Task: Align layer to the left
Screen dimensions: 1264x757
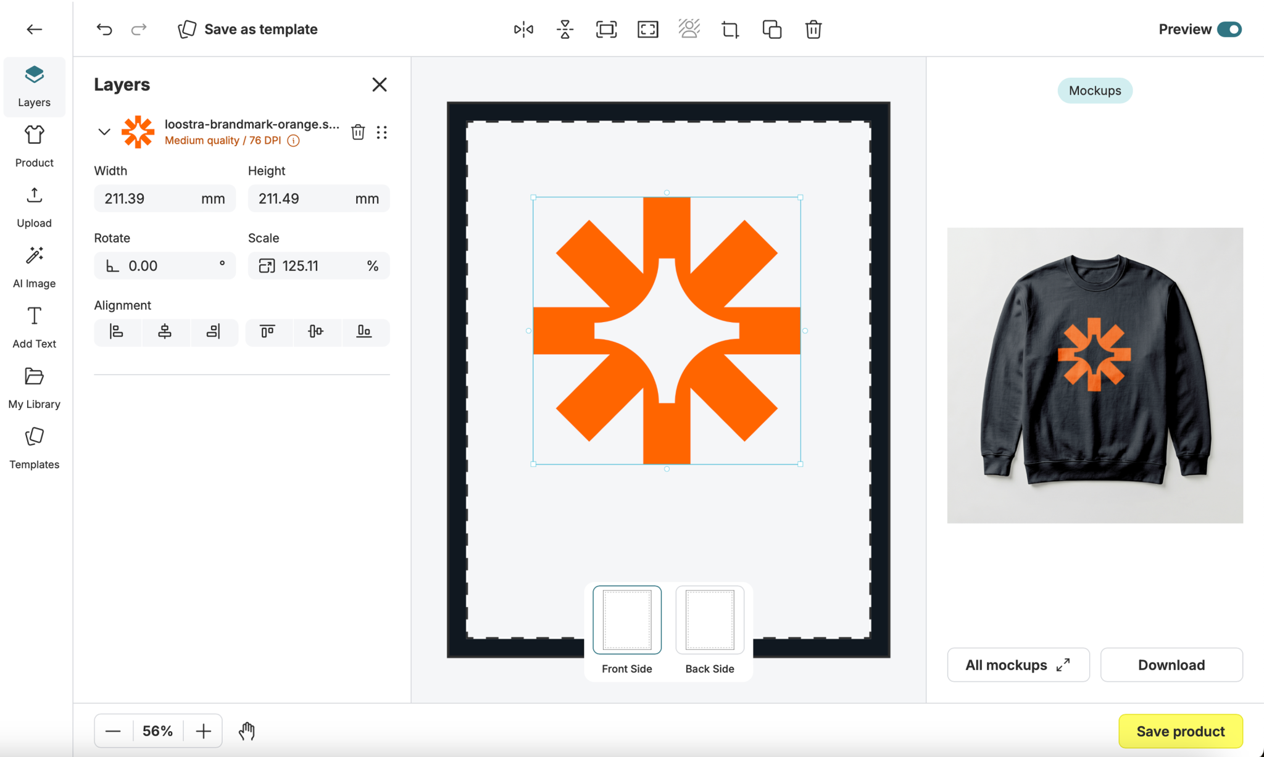Action: click(117, 332)
